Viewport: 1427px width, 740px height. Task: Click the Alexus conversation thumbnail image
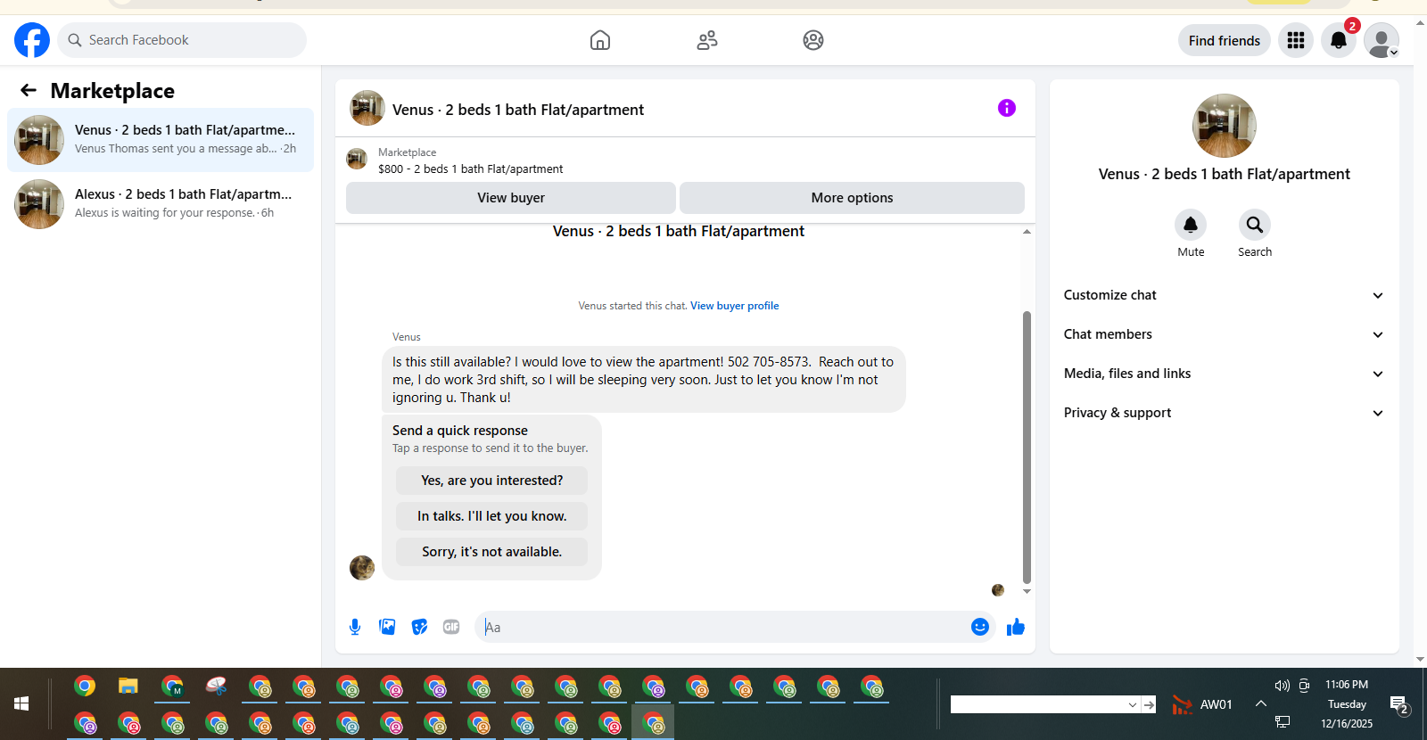39,204
